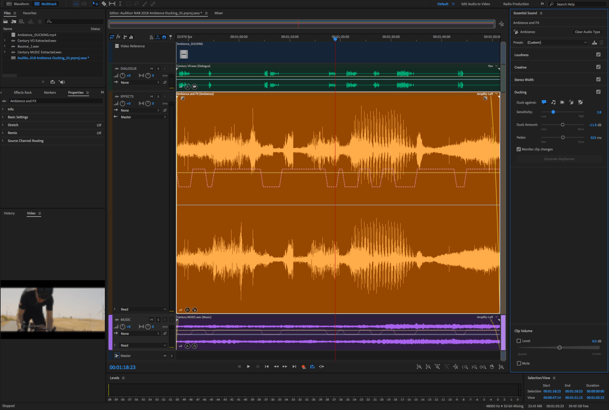This screenshot has height=410, width=609.
Task: Duck against Dialogue speech bubble icon
Action: (x=544, y=102)
